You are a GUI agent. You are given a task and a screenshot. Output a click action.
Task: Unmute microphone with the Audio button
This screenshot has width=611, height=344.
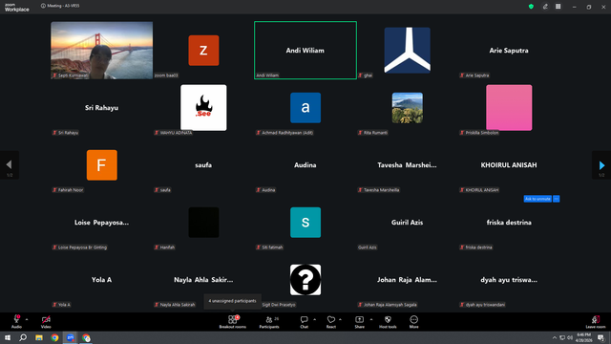point(16,321)
